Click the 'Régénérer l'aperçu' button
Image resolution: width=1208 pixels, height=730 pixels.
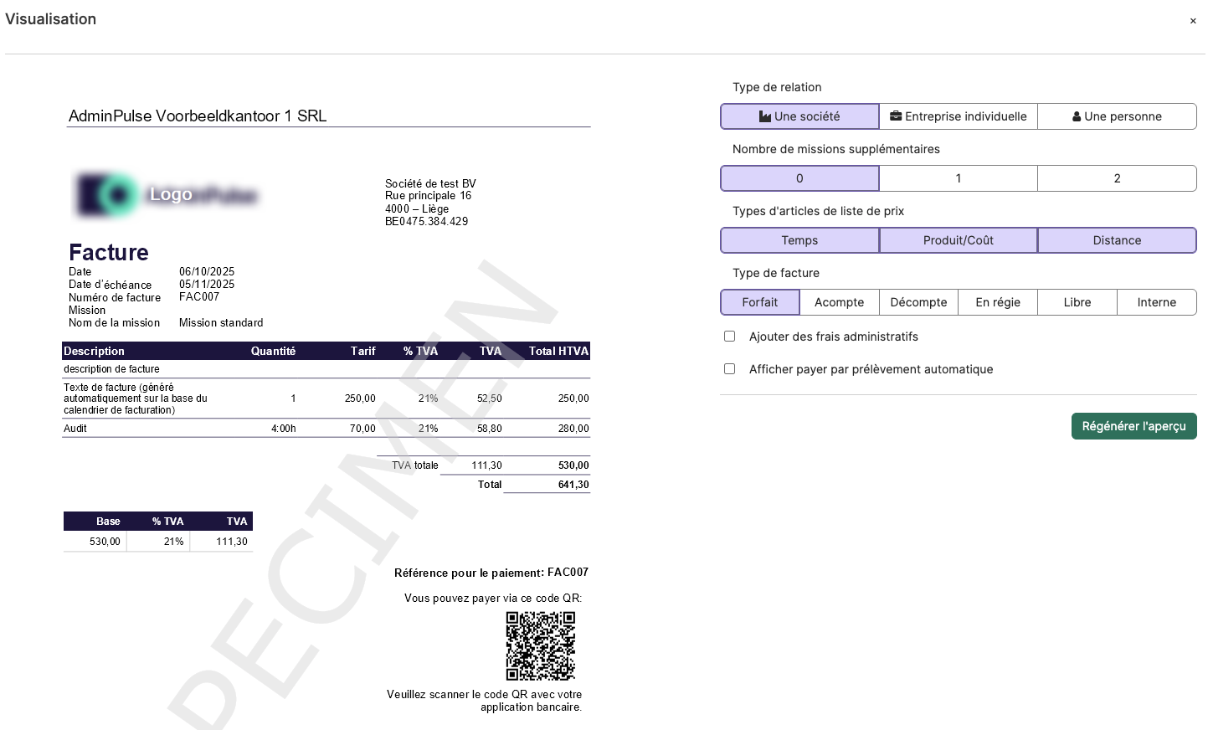tap(1133, 426)
